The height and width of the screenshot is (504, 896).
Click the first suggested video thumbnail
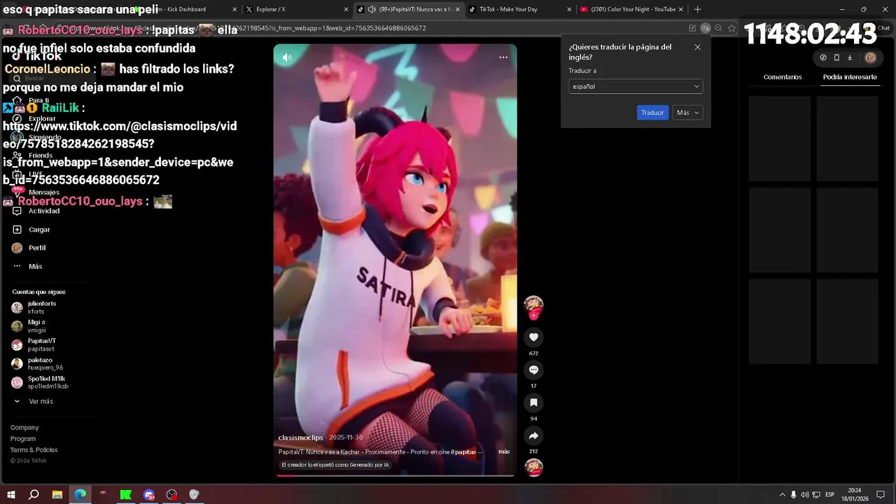click(x=779, y=139)
